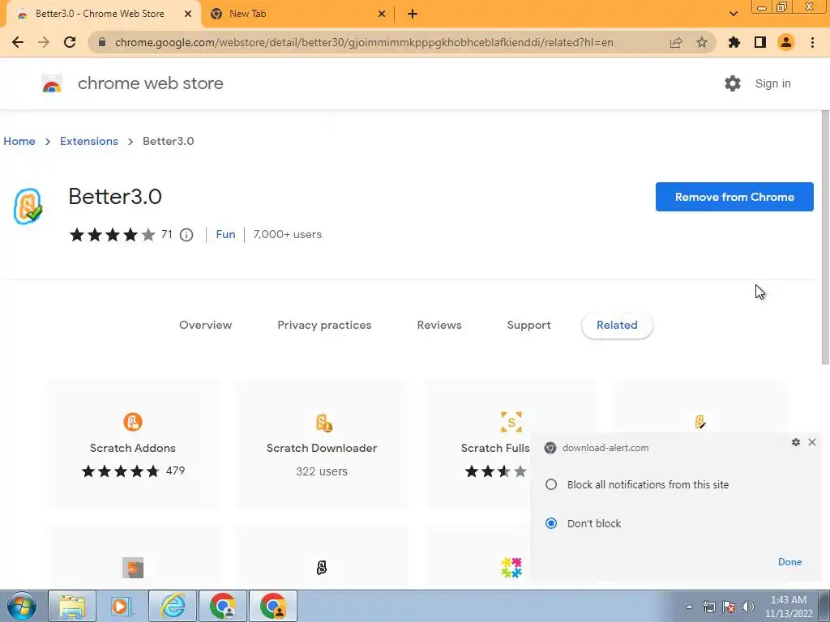This screenshot has height=622, width=830.
Task: Click the network tray icon
Action: (x=708, y=607)
